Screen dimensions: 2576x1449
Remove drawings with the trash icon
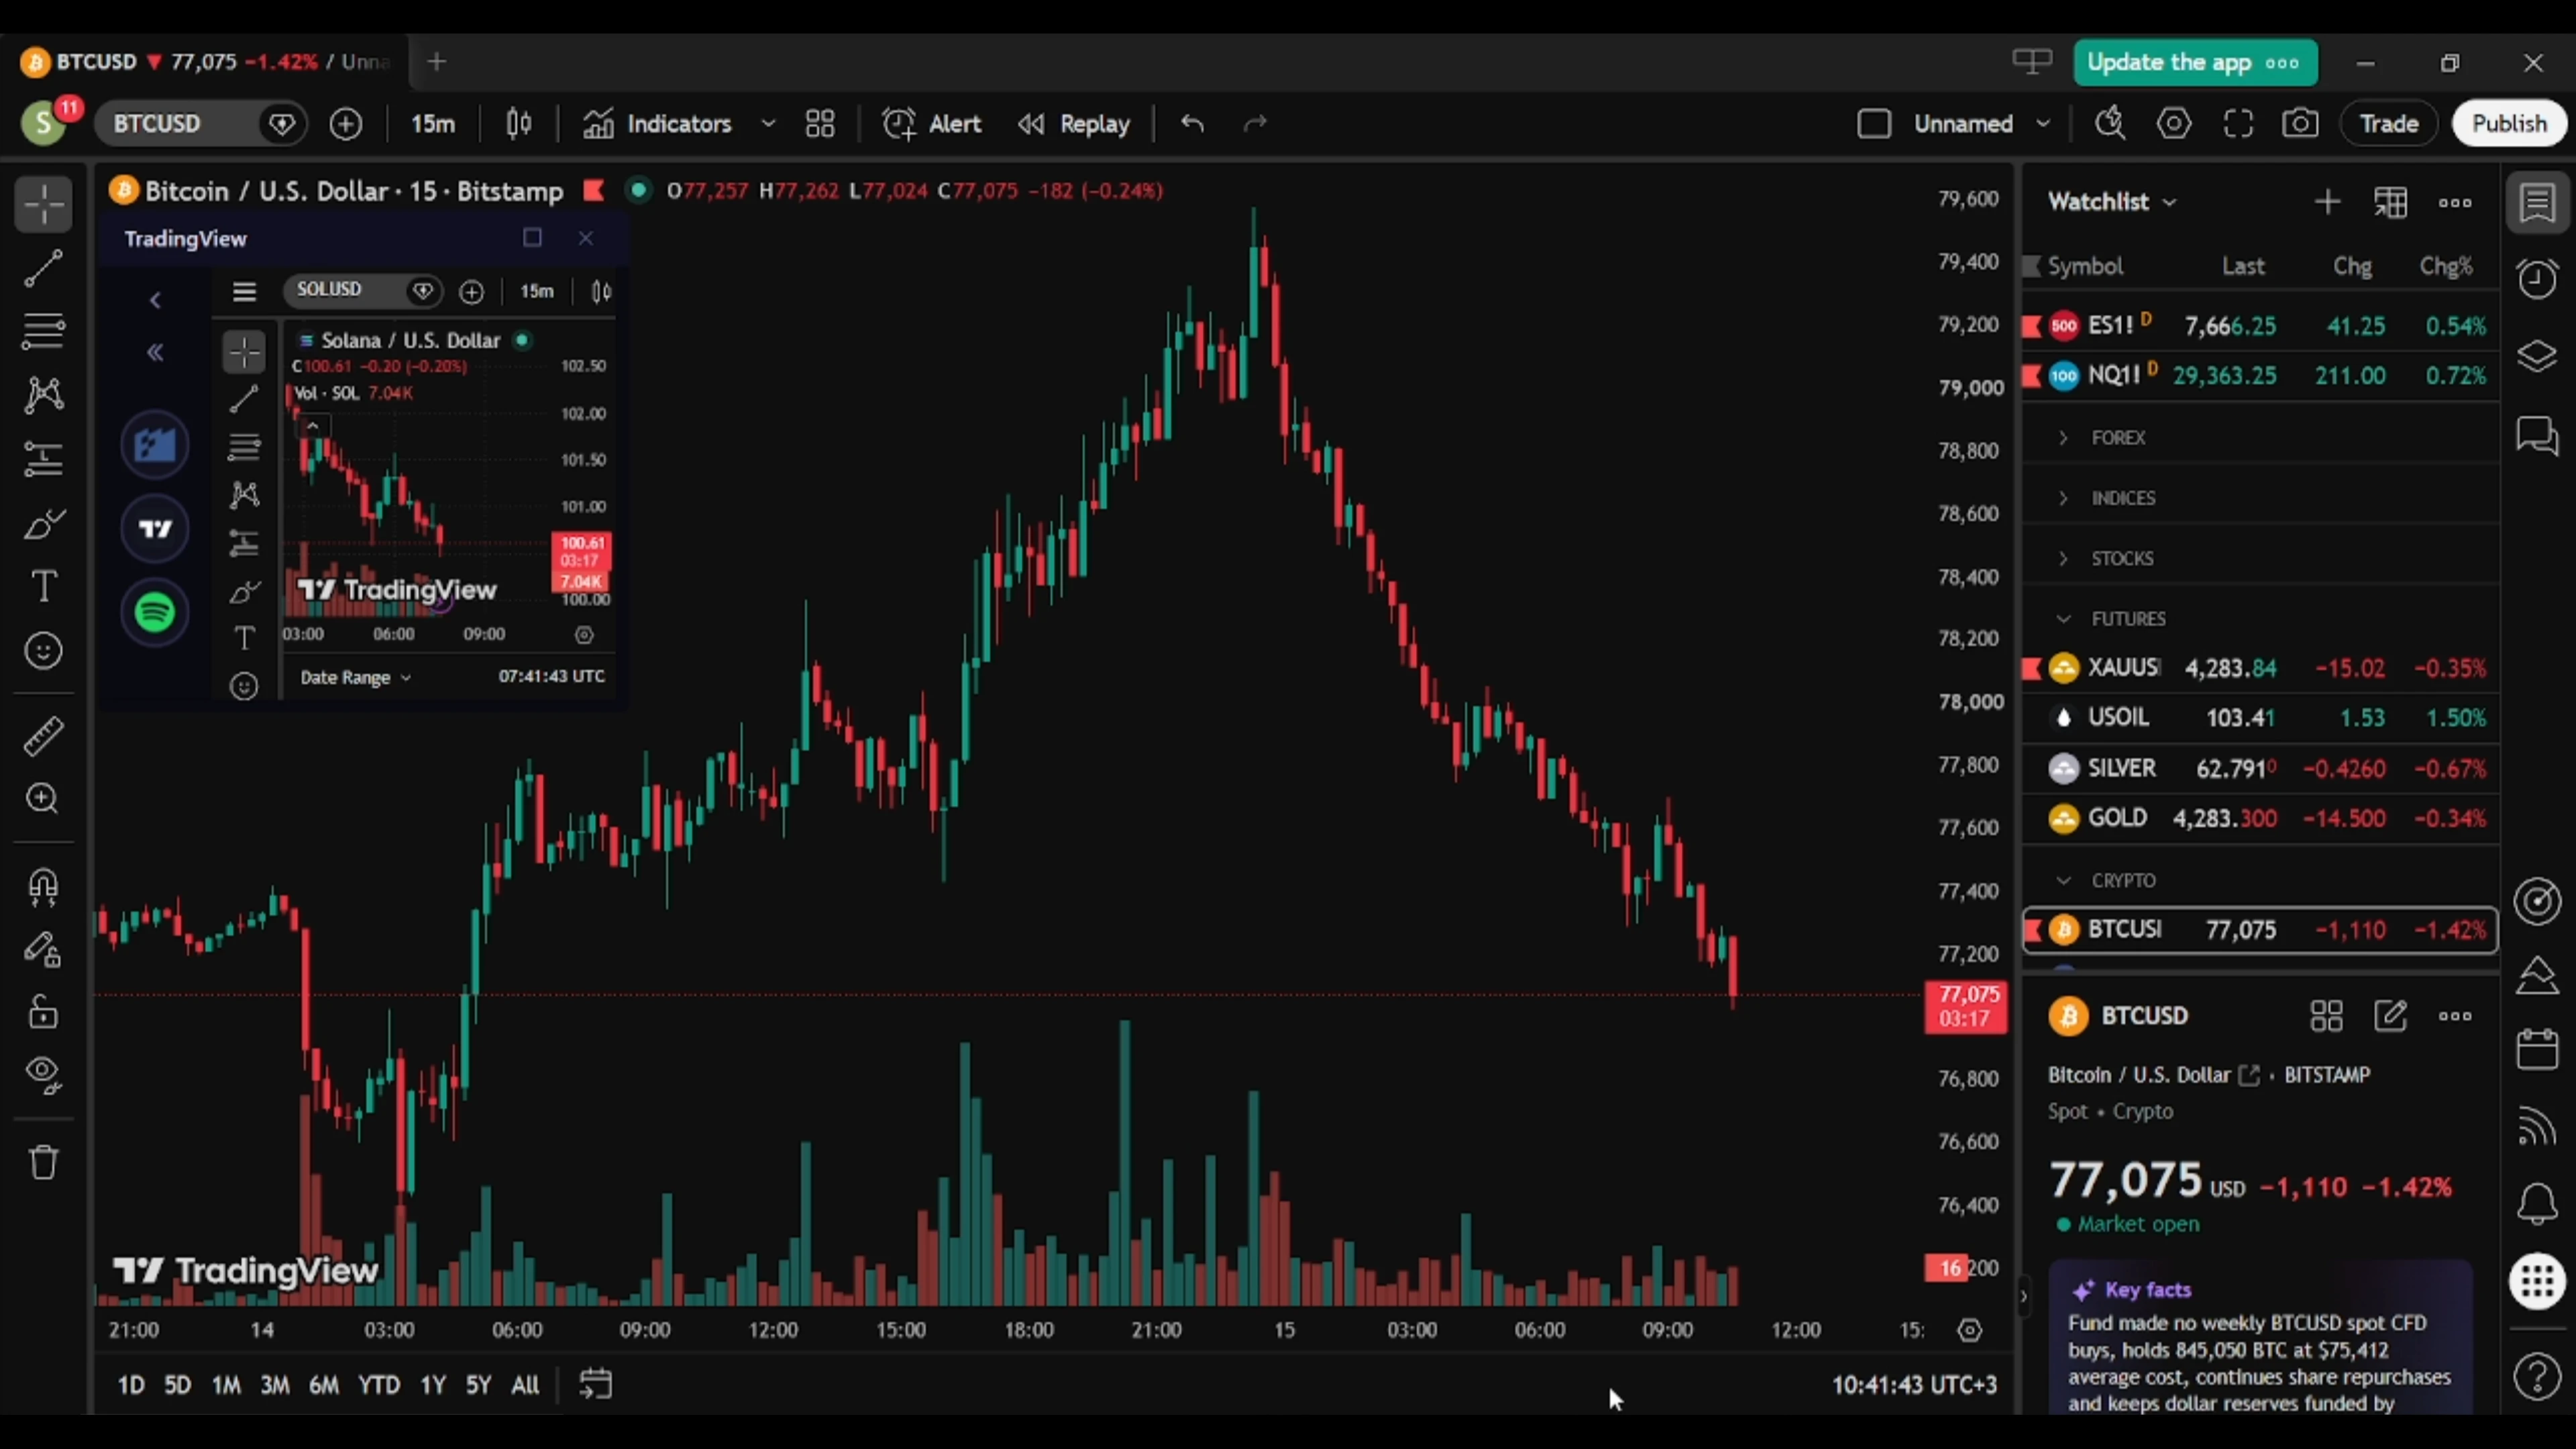click(43, 1162)
